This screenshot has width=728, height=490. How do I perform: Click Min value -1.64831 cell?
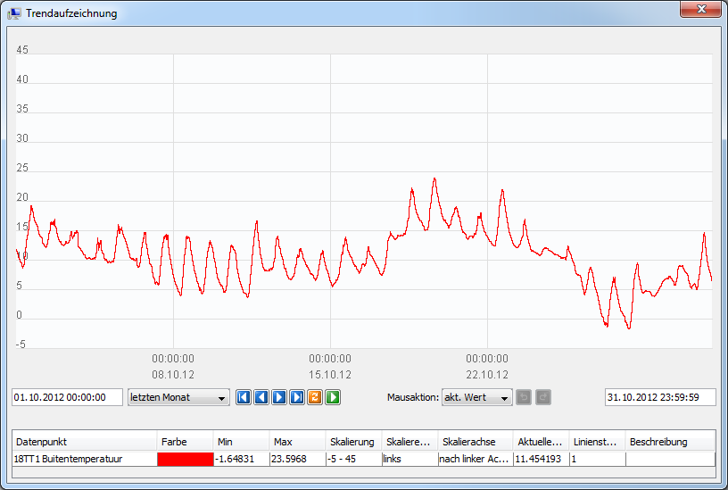pos(242,459)
